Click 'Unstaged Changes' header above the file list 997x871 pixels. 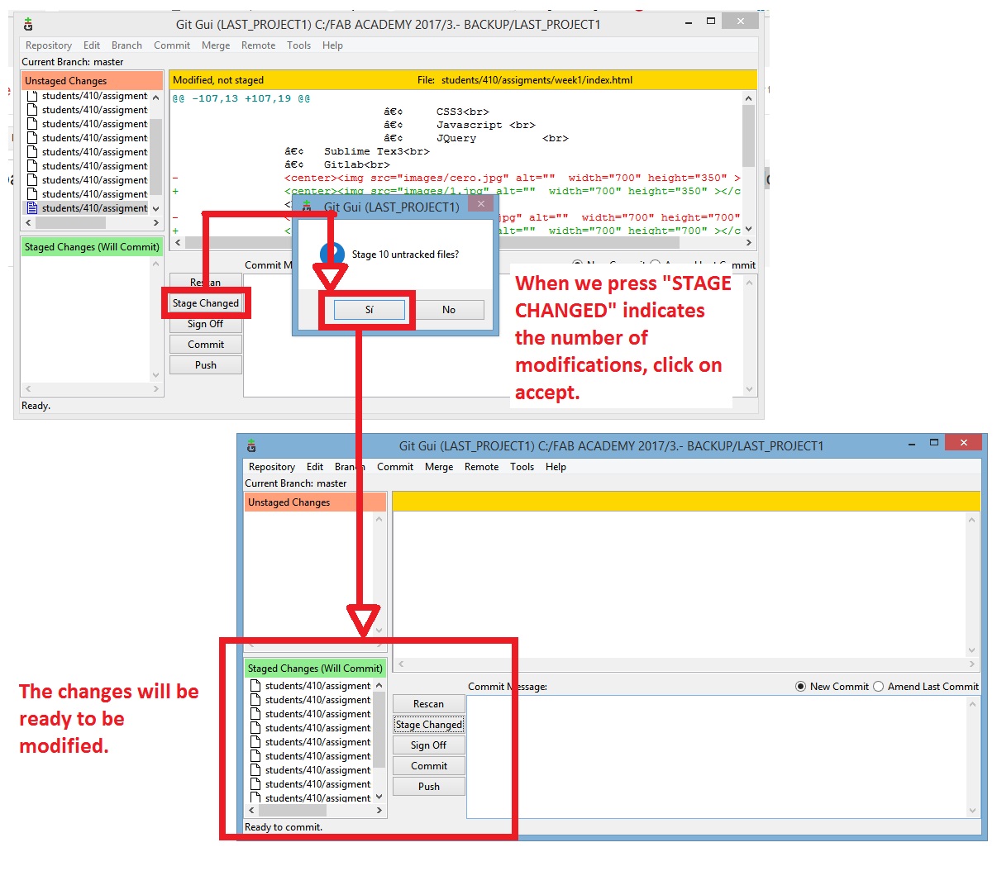point(92,81)
